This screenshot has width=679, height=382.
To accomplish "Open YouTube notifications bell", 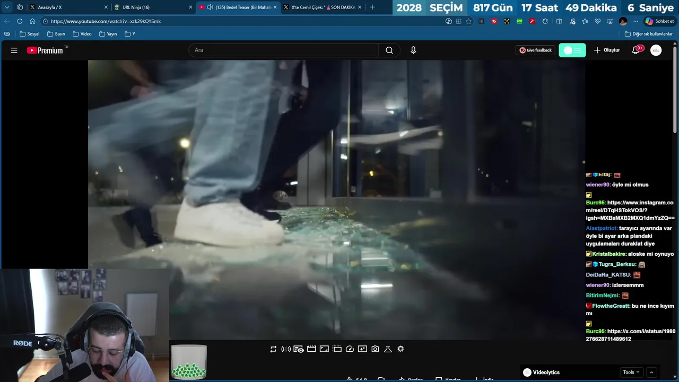I will point(636,50).
